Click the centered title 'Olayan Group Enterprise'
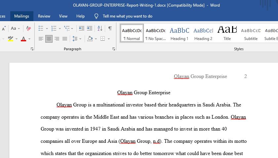The width and height of the screenshot is (278, 158). point(143,93)
